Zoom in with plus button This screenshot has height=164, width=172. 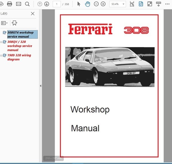[103, 4]
